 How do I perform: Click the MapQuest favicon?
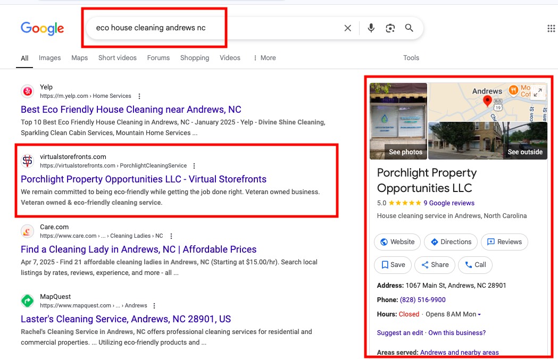click(x=28, y=301)
